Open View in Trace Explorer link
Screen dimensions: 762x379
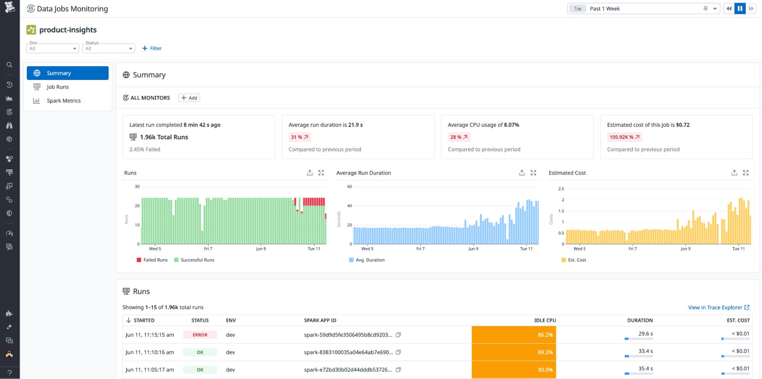click(x=719, y=307)
